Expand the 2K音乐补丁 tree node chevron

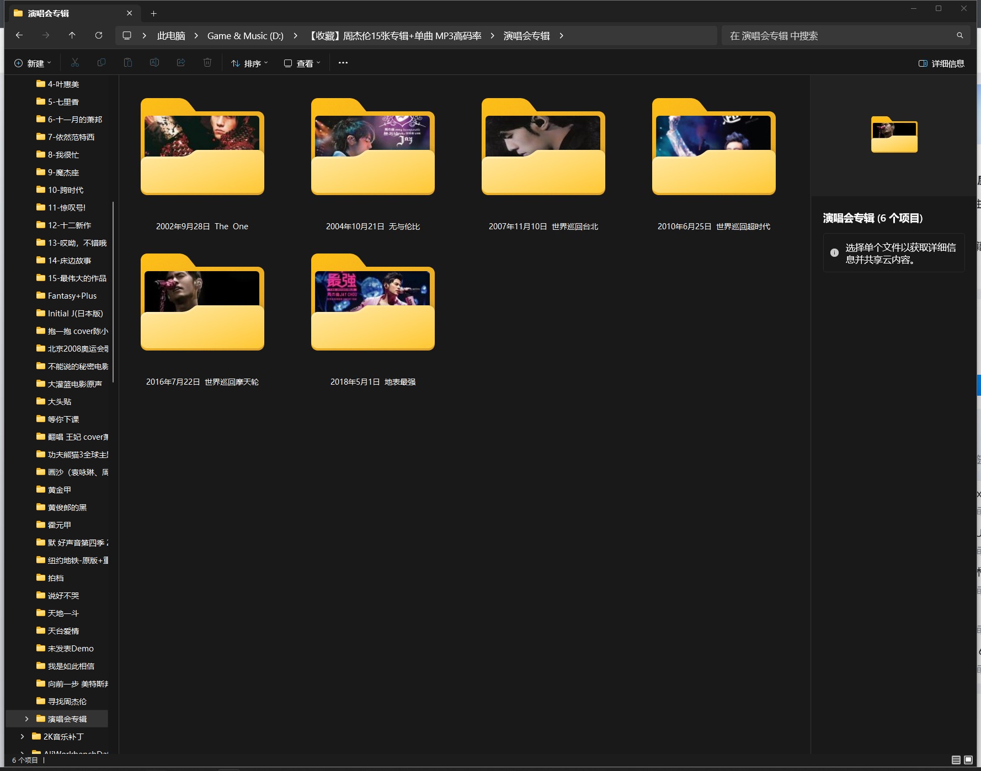(22, 736)
